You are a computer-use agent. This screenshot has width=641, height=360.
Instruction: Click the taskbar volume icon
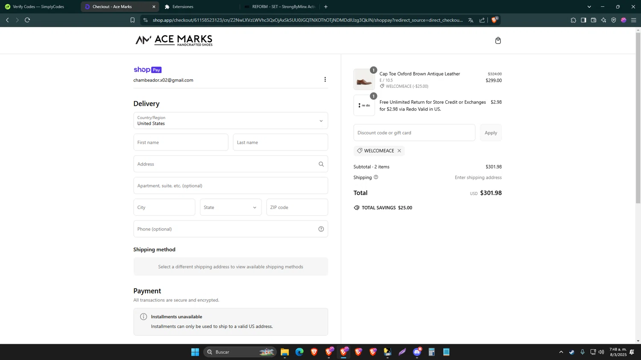pyautogui.click(x=601, y=352)
